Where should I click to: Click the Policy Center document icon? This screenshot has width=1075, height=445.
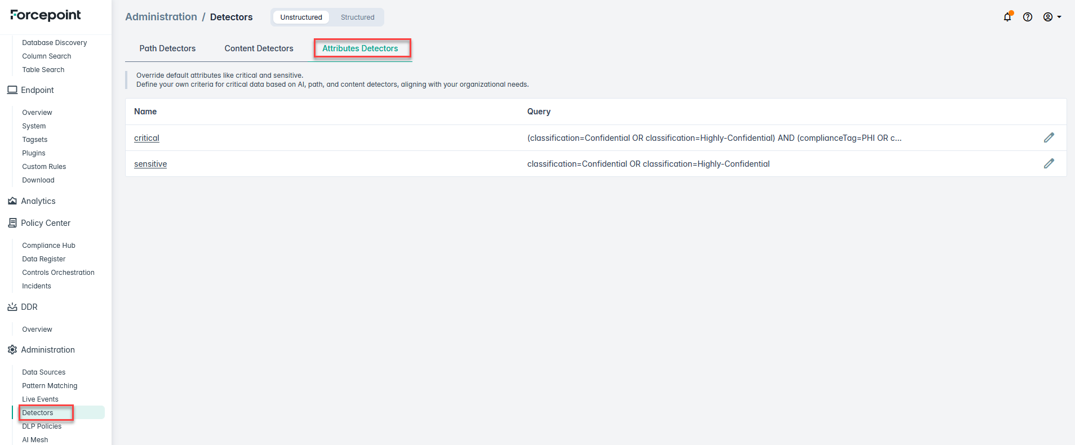click(x=12, y=223)
